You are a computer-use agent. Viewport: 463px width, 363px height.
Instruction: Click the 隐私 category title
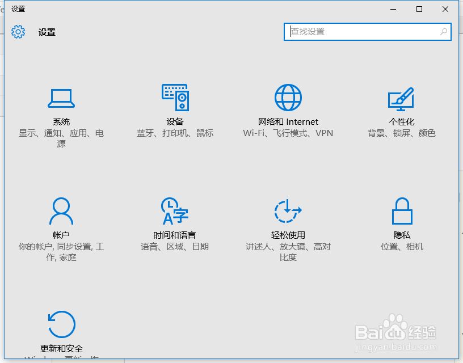click(402, 235)
